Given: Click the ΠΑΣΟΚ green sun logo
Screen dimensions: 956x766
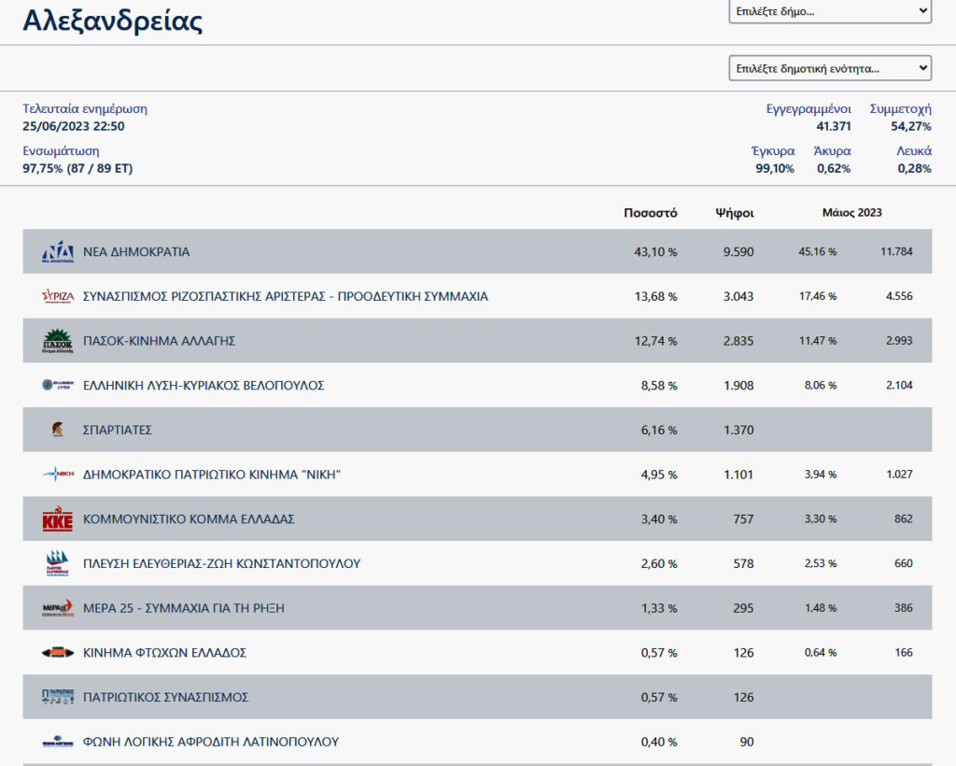Looking at the screenshot, I should coord(58,341).
